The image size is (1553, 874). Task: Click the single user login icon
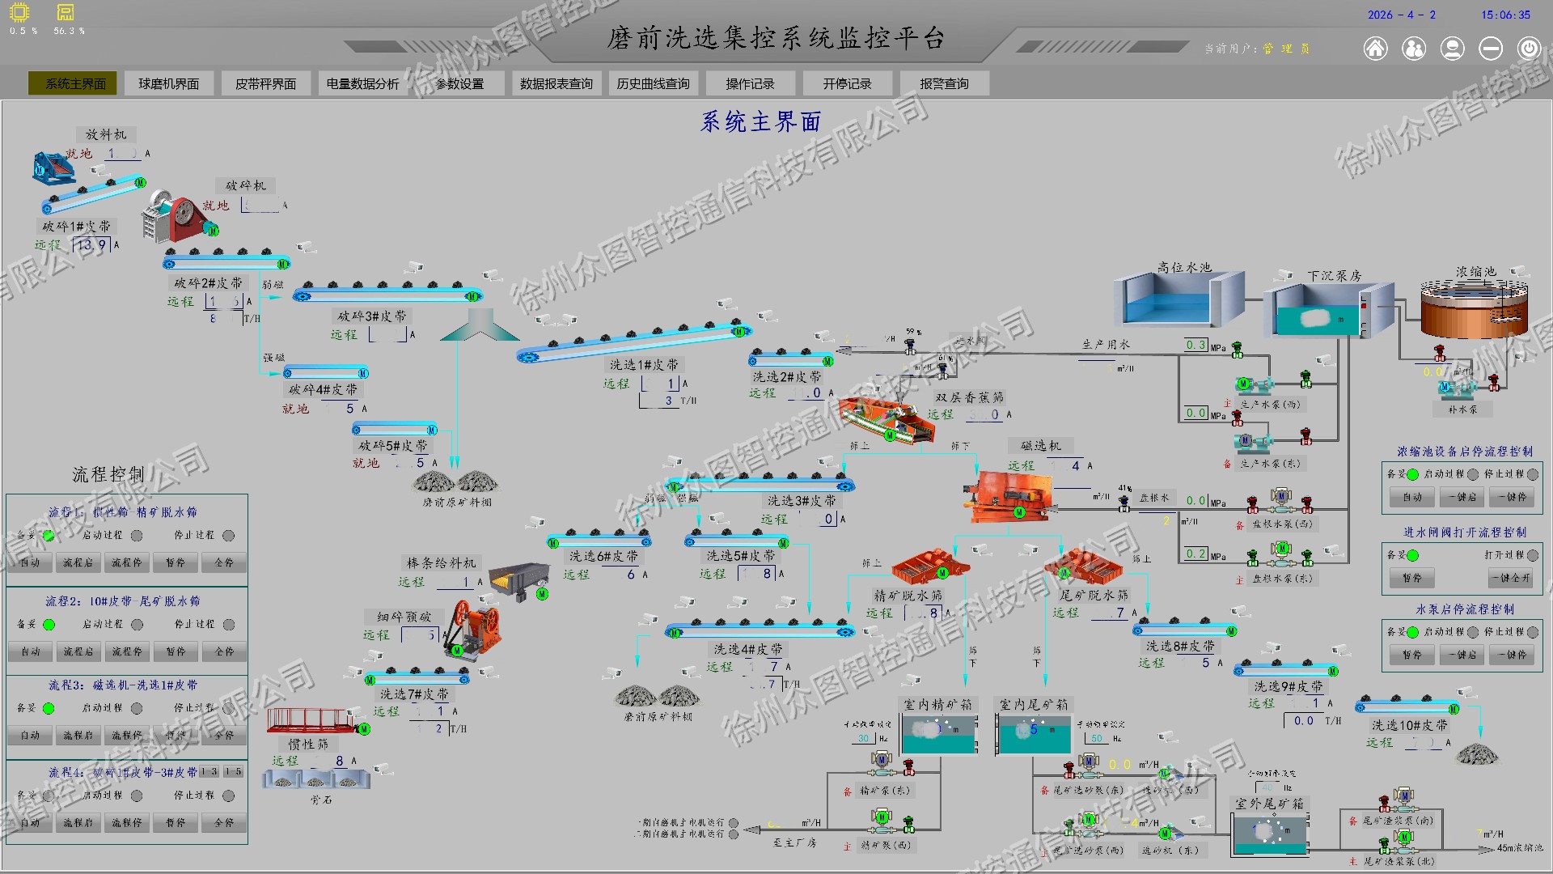(x=1453, y=49)
